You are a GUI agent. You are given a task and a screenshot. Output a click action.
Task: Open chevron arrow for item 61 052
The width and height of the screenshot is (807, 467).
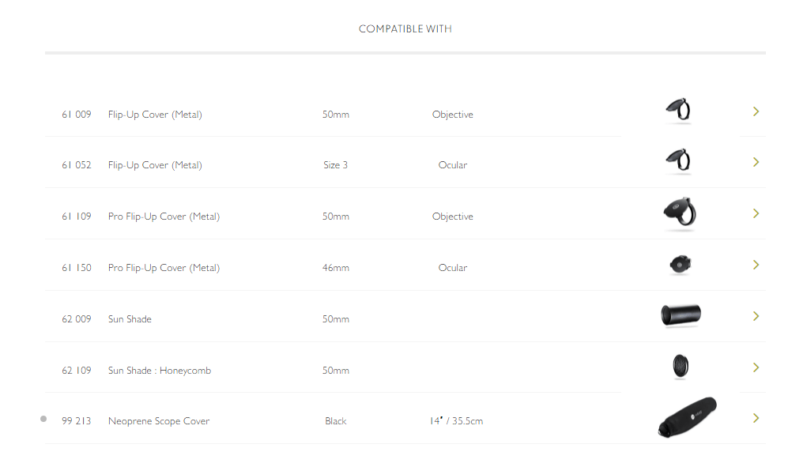[x=756, y=162]
